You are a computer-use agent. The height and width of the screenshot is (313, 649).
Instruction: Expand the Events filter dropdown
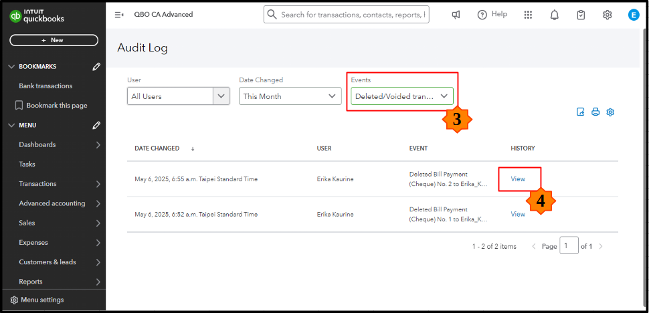(401, 96)
